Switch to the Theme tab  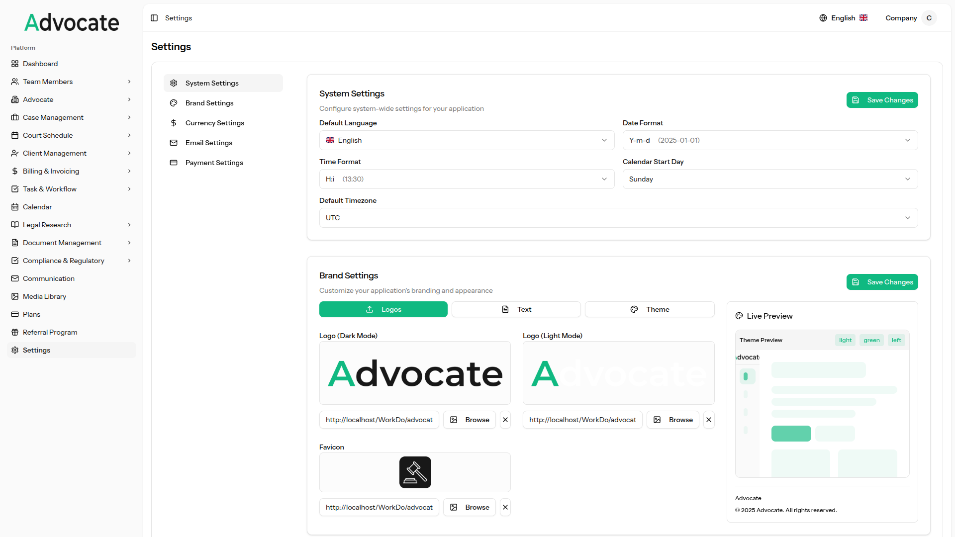click(650, 309)
